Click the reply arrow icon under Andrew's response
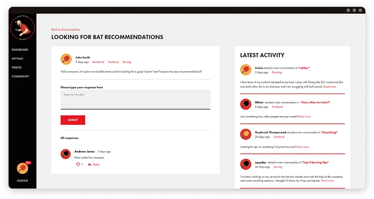Screen dimensions: 374x199 click(x=90, y=164)
